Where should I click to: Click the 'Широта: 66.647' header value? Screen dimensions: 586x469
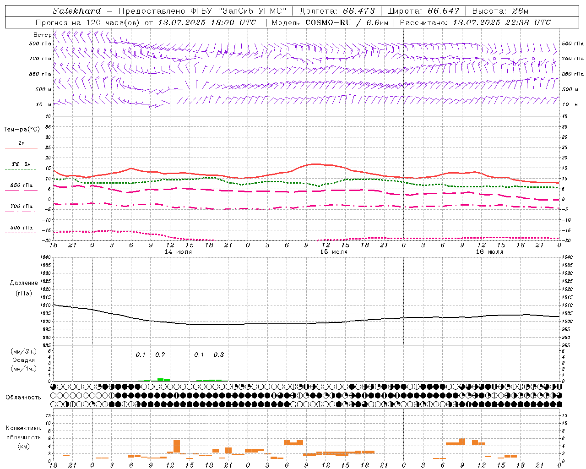point(423,11)
